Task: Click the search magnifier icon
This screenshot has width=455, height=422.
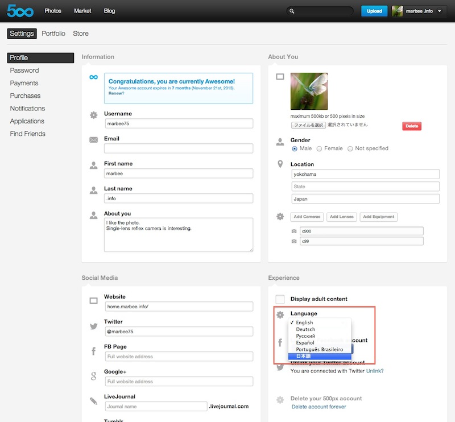Action: (292, 11)
